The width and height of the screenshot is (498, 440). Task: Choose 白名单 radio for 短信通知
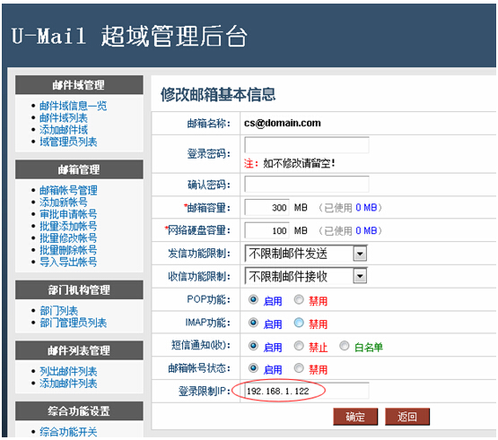[345, 346]
